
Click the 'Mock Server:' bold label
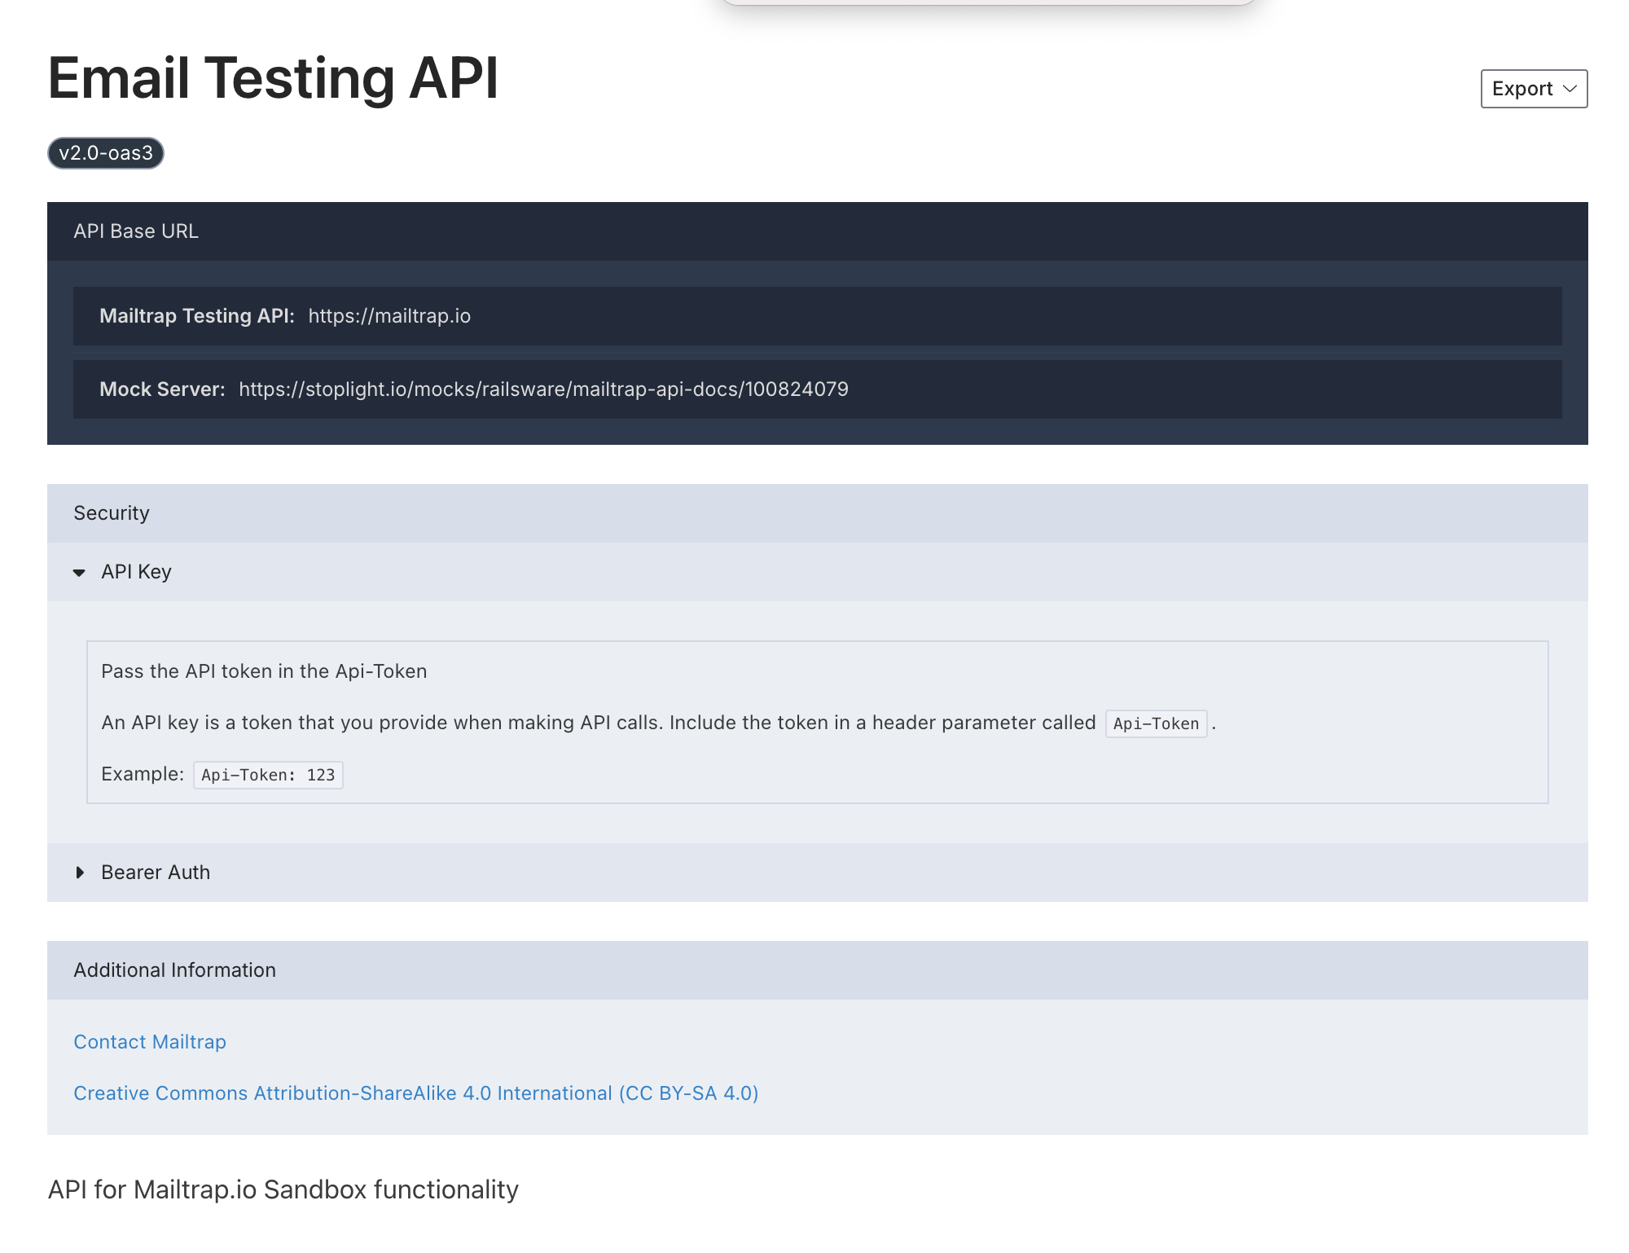(x=162, y=389)
